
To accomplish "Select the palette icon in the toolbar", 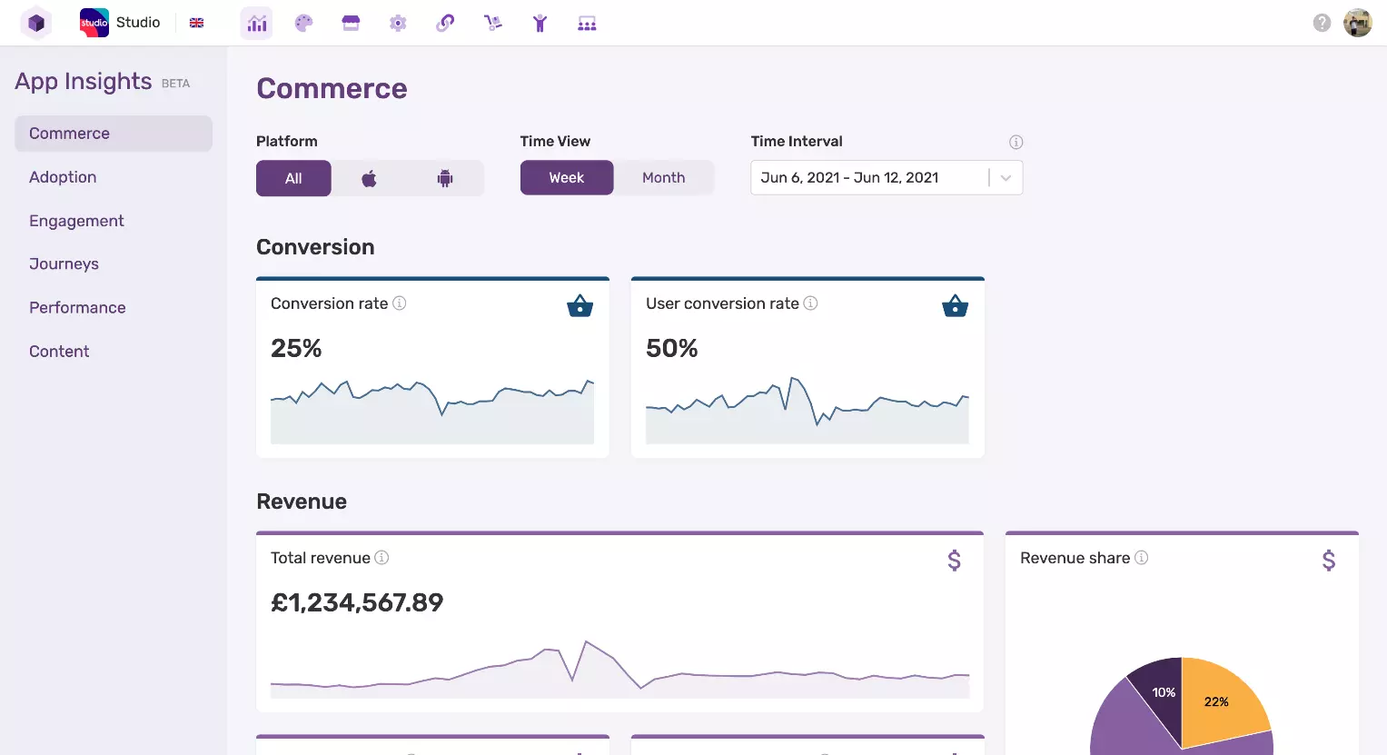I will [303, 23].
